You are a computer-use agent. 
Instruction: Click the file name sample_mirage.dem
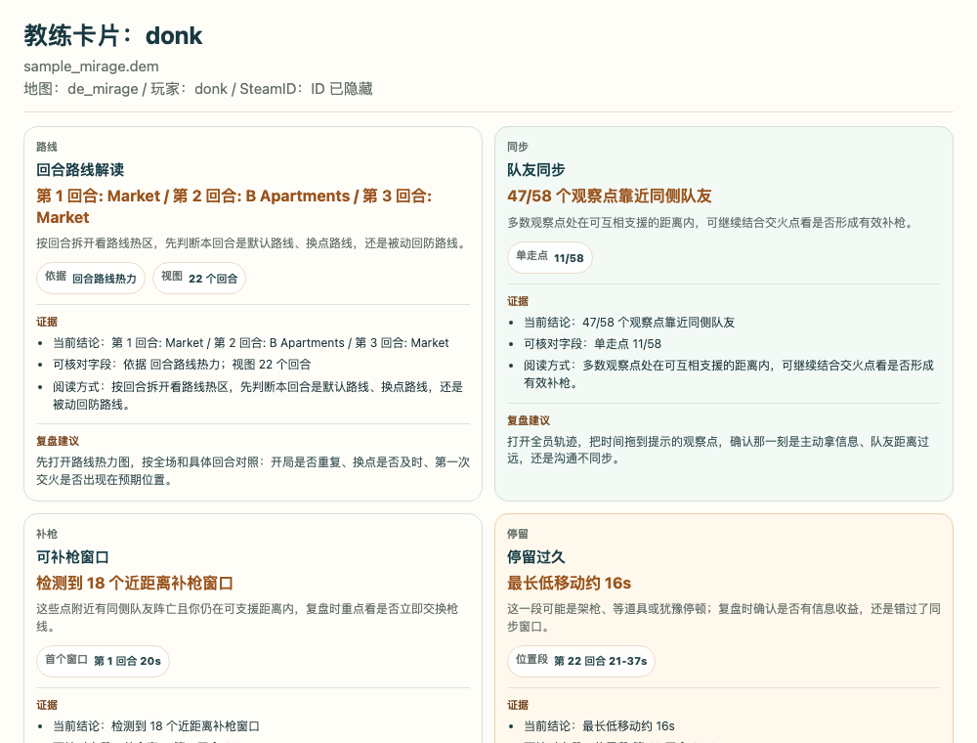coord(91,66)
